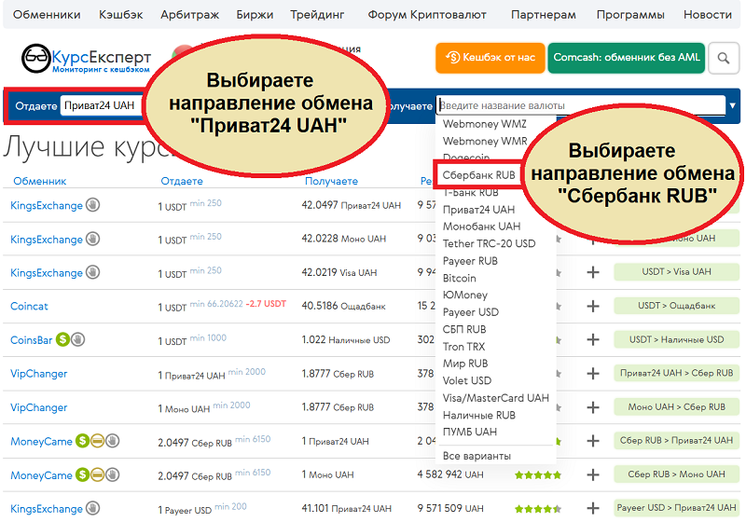Image resolution: width=746 pixels, height=522 pixels.
Task: Open the Трейдинг menu item
Action: tap(317, 15)
